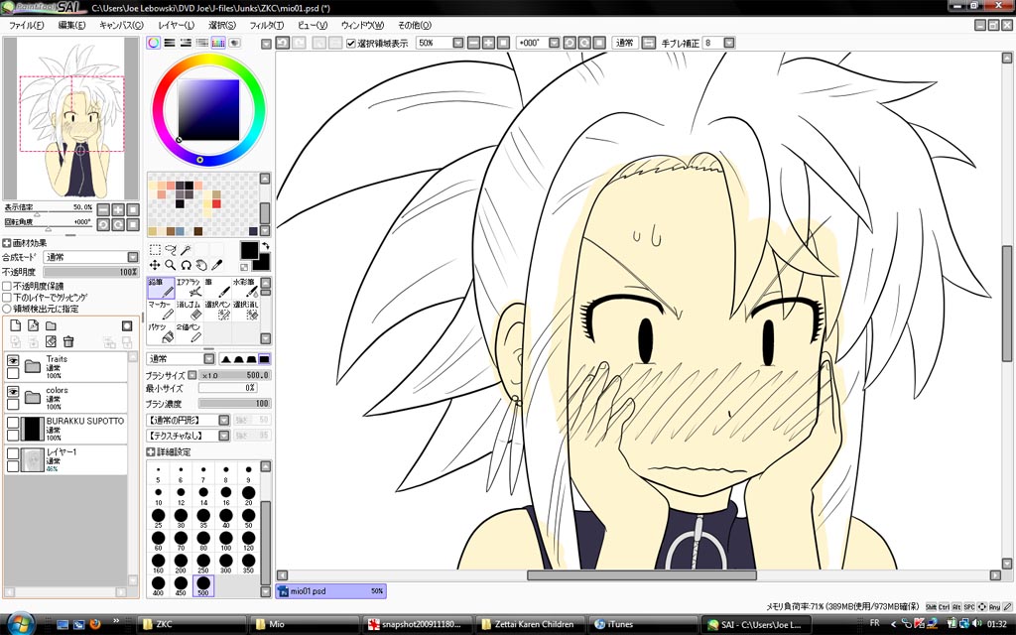Pick the magic wand tool
The height and width of the screenshot is (635, 1016).
tap(186, 250)
